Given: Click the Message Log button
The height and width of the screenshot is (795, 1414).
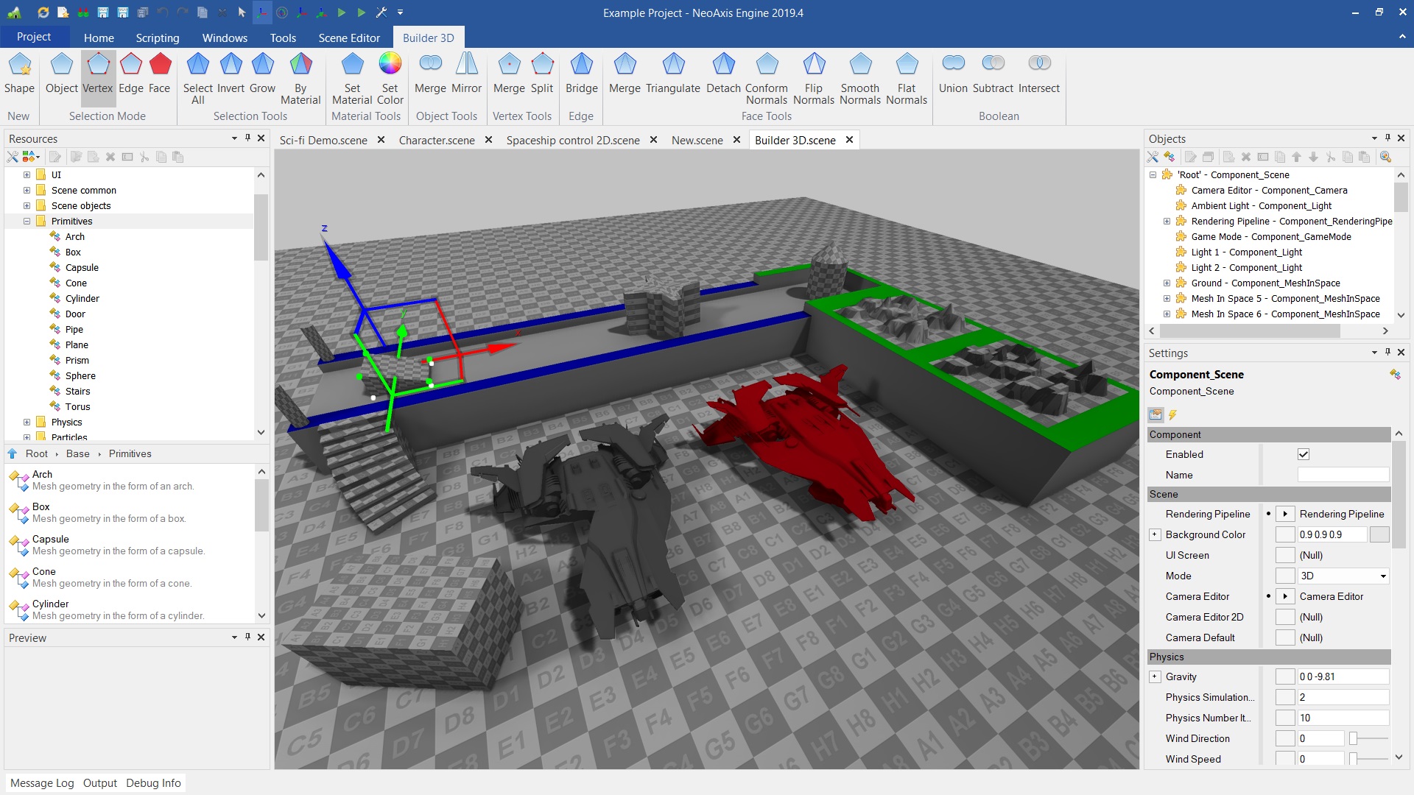Looking at the screenshot, I should pyautogui.click(x=42, y=782).
